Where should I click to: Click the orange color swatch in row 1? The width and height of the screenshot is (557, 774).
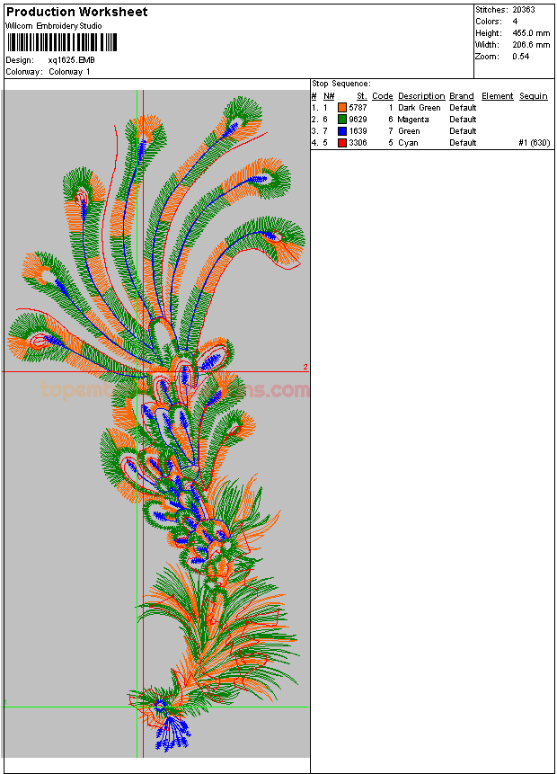point(342,108)
